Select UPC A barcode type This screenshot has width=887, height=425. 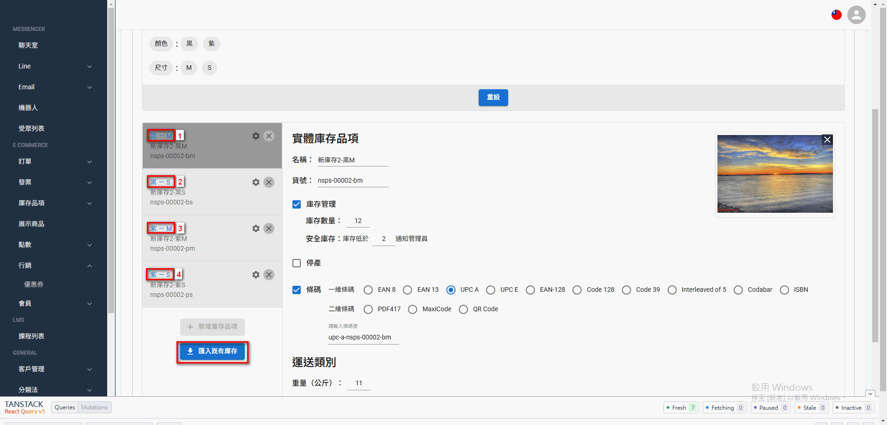point(451,290)
